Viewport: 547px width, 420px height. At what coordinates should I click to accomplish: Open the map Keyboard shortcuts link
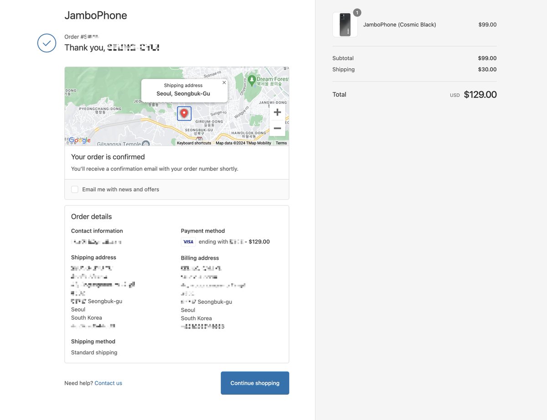(x=194, y=143)
